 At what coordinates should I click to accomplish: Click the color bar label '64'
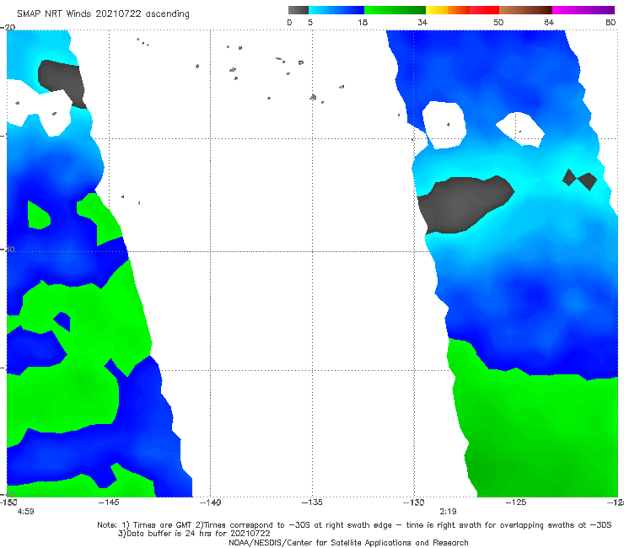point(549,23)
